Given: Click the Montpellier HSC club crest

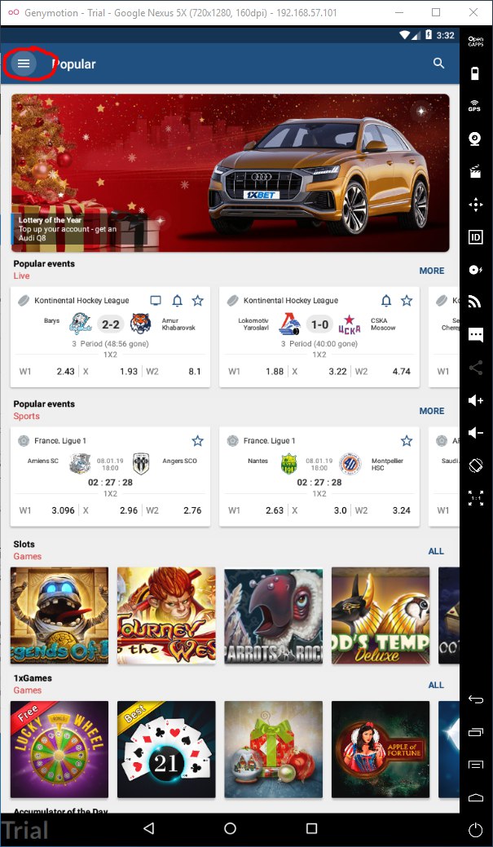Looking at the screenshot, I should click(350, 464).
